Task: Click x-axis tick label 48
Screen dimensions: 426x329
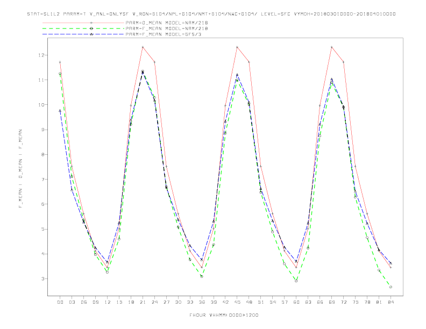Action: pos(249,302)
